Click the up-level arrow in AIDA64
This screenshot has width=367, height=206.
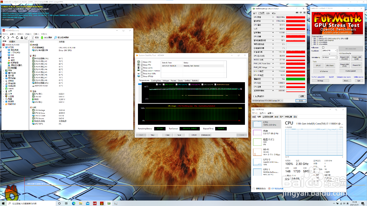pos(13,38)
